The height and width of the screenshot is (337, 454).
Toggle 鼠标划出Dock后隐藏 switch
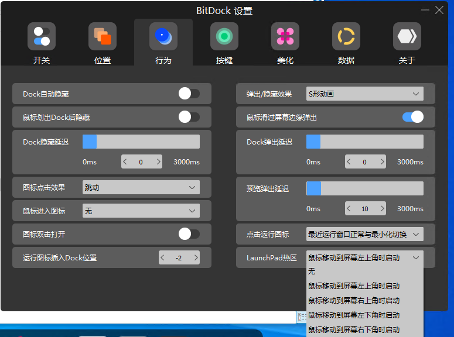point(189,117)
